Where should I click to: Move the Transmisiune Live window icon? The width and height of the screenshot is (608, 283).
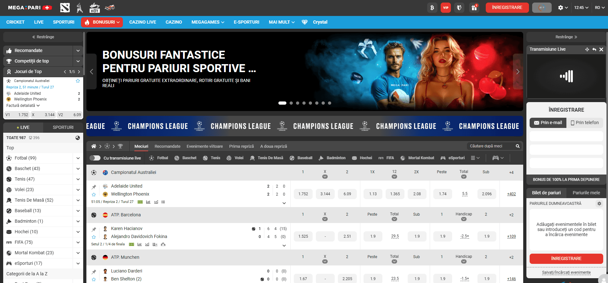(x=587, y=49)
